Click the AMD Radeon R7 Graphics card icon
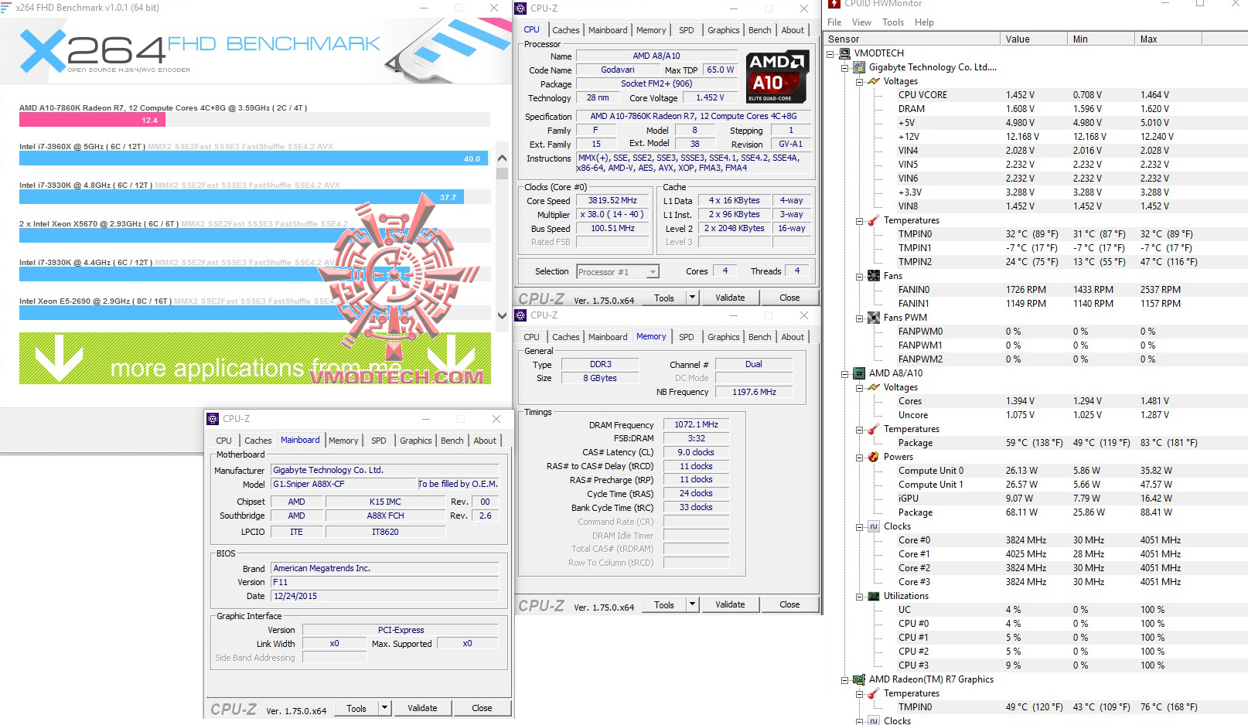This screenshot has height=725, width=1248. coord(859,679)
